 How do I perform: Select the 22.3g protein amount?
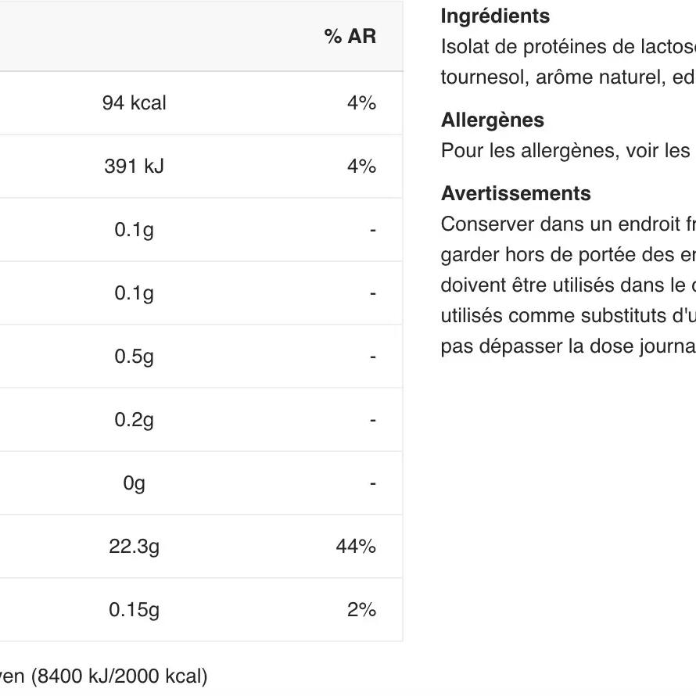click(134, 547)
